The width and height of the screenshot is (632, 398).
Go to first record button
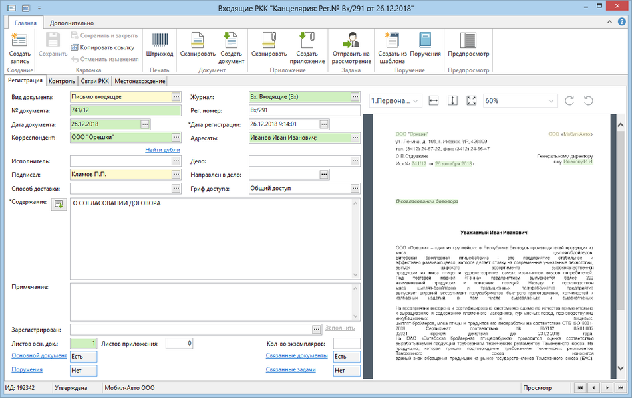click(580, 388)
